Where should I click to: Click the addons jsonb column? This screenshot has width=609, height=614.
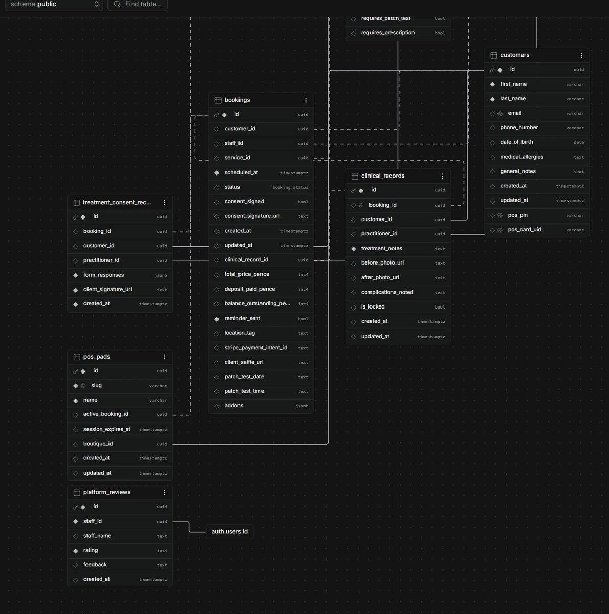[261, 406]
